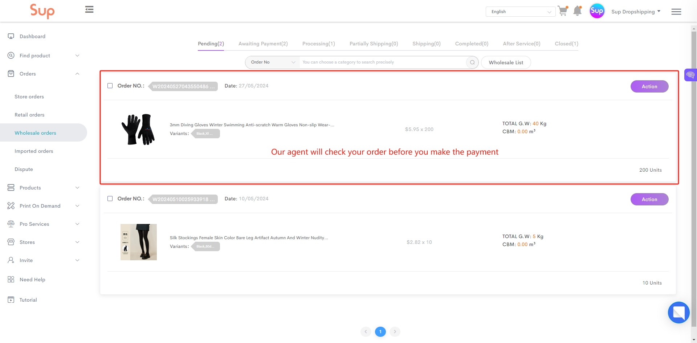
Task: Click the Tutorial play icon
Action: click(11, 300)
